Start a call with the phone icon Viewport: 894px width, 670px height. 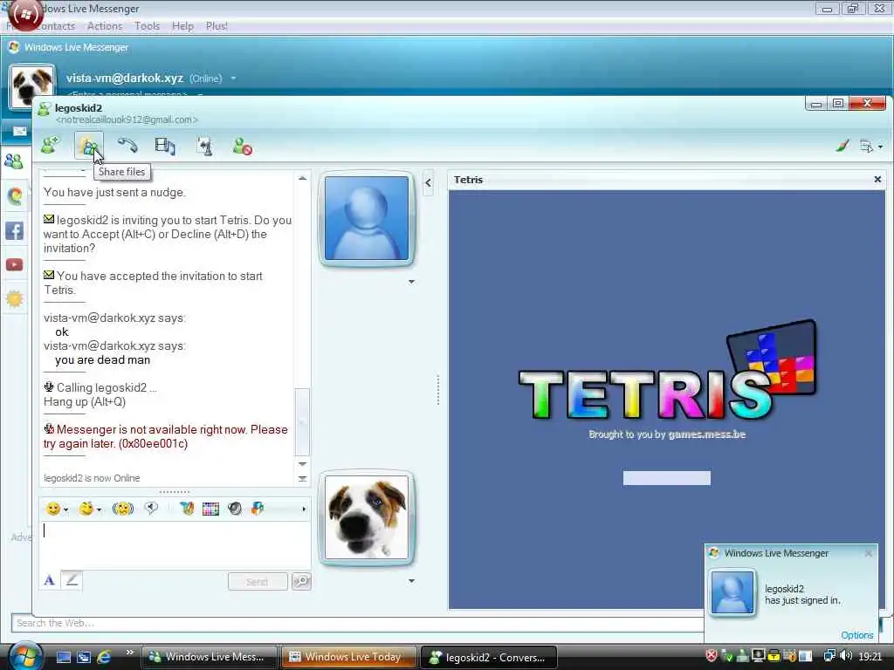point(127,146)
